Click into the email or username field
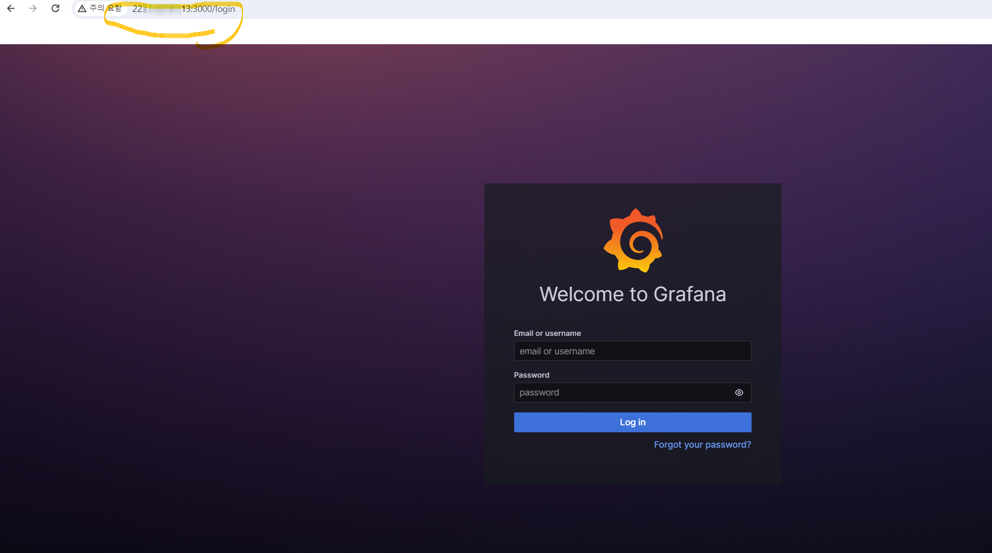 coord(632,351)
